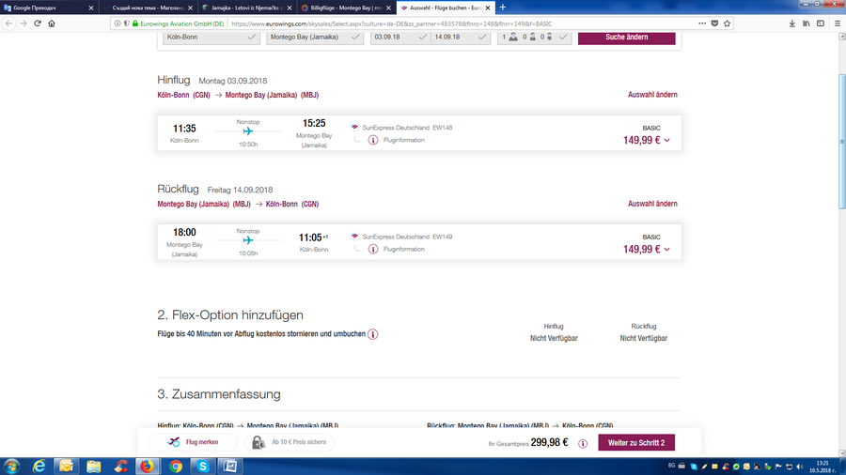Screen dimensions: 846x475
Task: Show info icon beside Gesamtpreis 299,98 €
Action: (x=583, y=444)
